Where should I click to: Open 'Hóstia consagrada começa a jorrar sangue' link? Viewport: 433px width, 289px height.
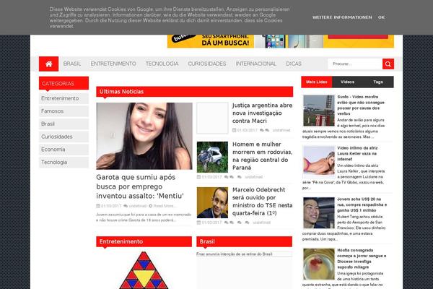[362, 259]
